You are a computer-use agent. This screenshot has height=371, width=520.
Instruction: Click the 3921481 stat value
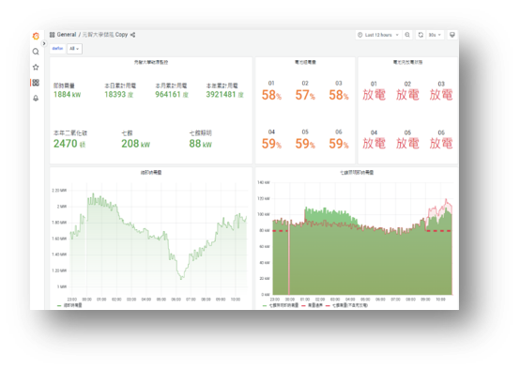coord(224,95)
